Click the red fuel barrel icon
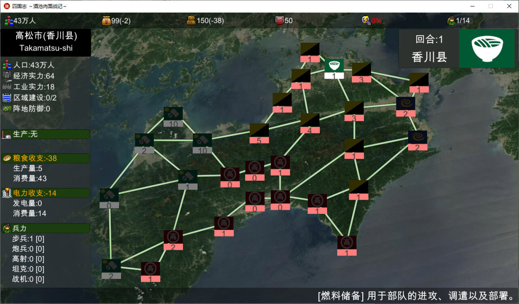Viewport: 519px width, 304px height. pos(279,21)
